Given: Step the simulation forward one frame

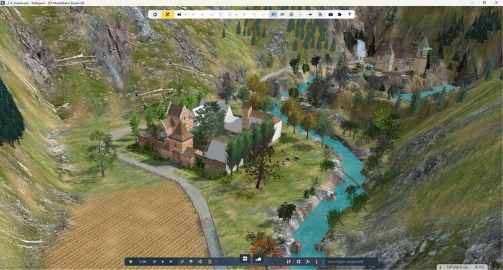Looking at the screenshot, I should click(171, 262).
